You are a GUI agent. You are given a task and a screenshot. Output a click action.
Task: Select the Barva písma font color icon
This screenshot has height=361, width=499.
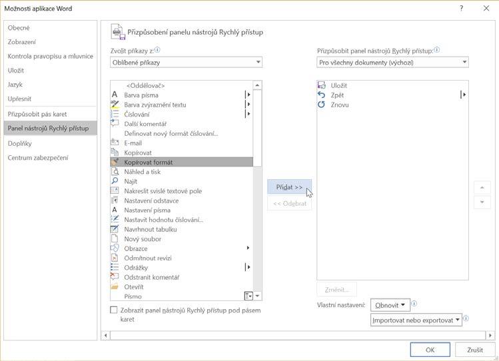[115, 95]
